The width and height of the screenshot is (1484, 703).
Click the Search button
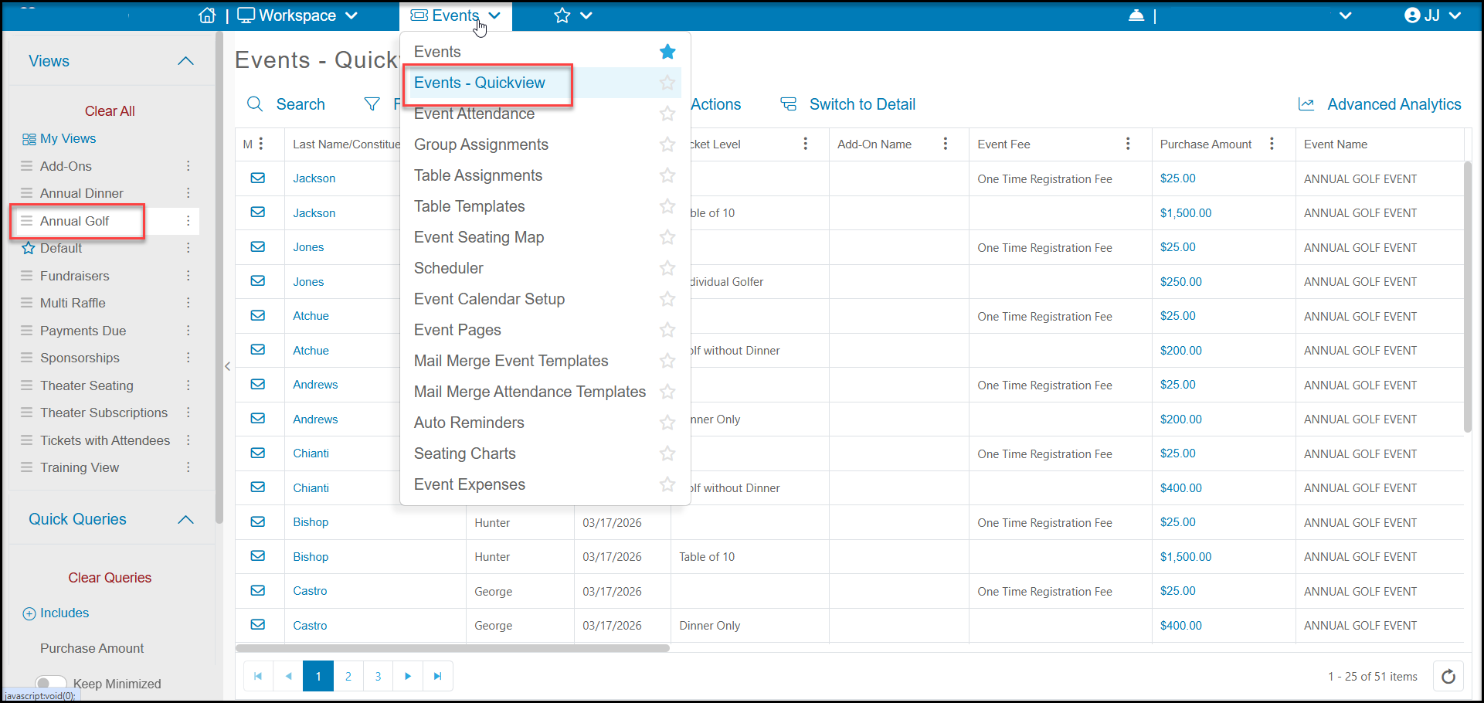pos(286,104)
